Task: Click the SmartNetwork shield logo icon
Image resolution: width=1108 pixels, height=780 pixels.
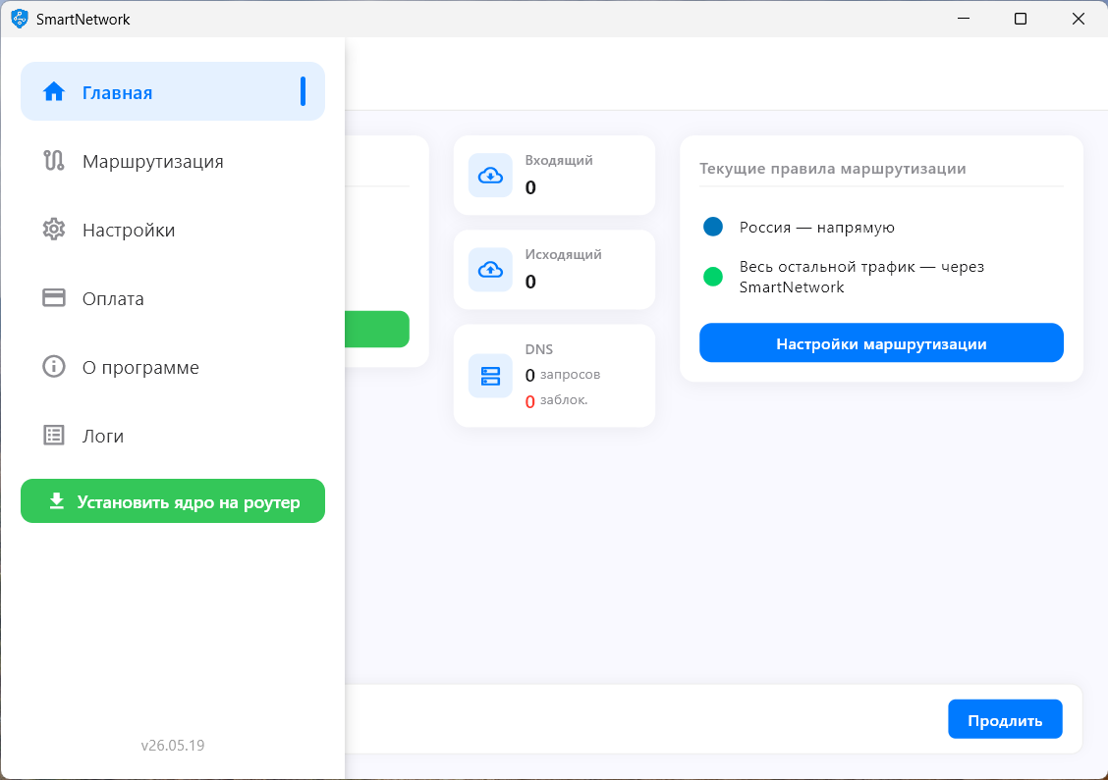Action: 20,19
